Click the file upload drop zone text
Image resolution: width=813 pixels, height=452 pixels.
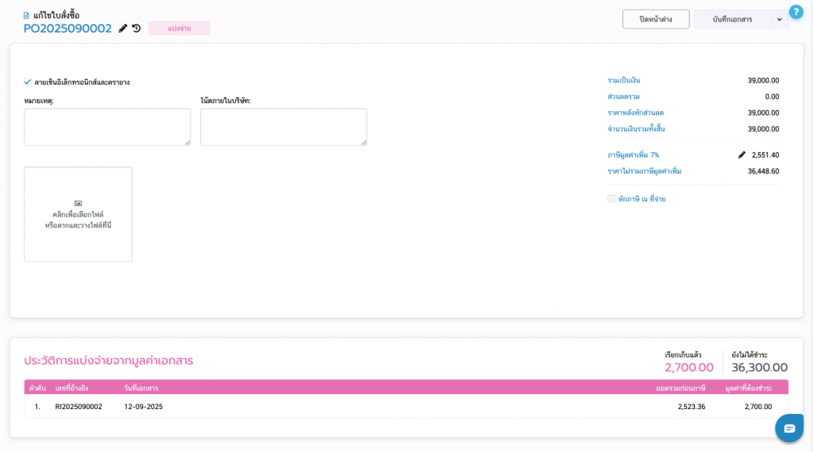coord(78,220)
